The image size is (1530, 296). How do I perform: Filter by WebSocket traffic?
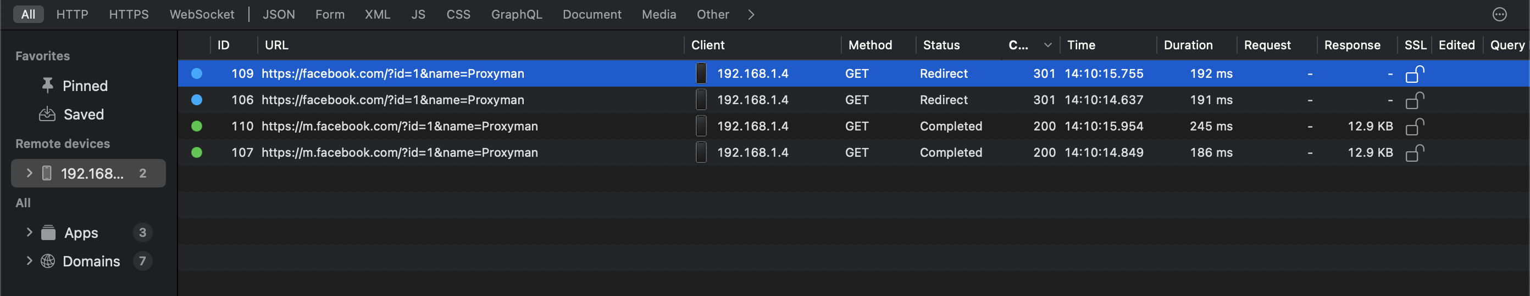(x=201, y=14)
